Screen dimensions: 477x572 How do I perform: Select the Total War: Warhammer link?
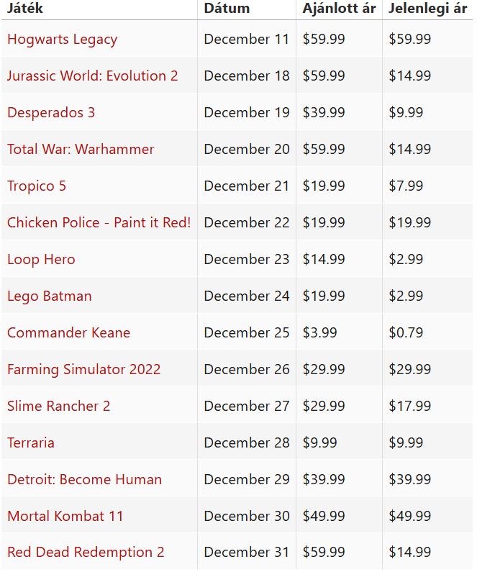coord(81,150)
